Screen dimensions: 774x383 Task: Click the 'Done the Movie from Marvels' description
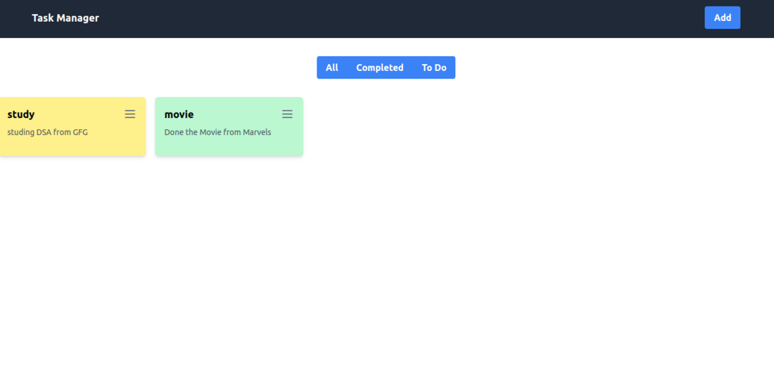[217, 132]
